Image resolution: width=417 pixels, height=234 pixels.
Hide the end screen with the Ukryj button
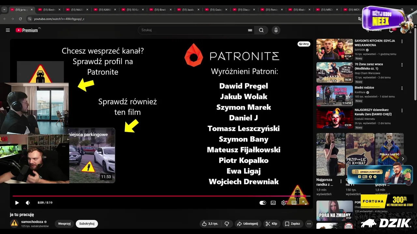tap(304, 44)
